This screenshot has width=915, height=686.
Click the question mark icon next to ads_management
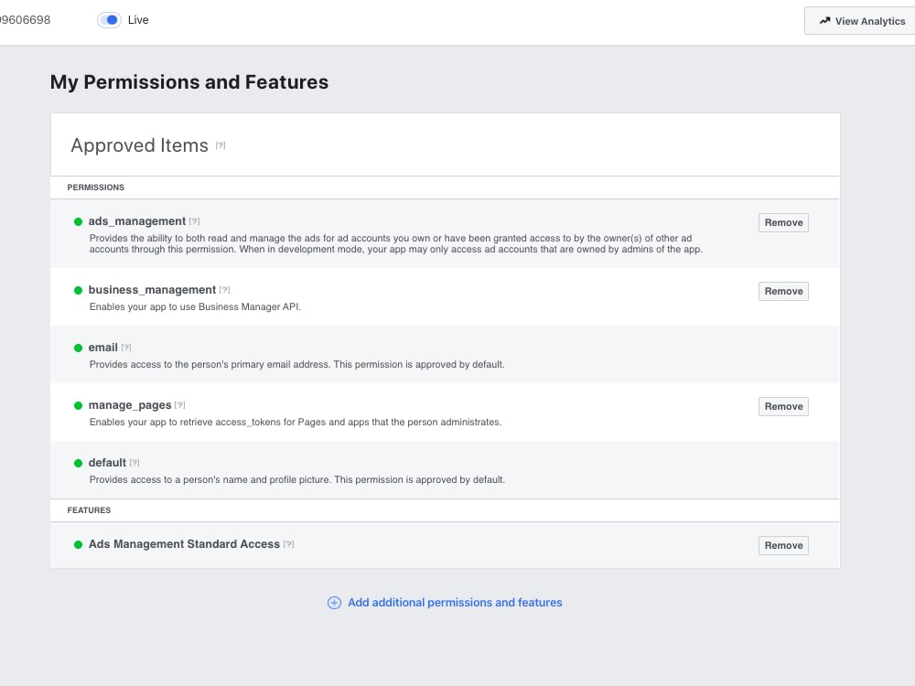194,220
